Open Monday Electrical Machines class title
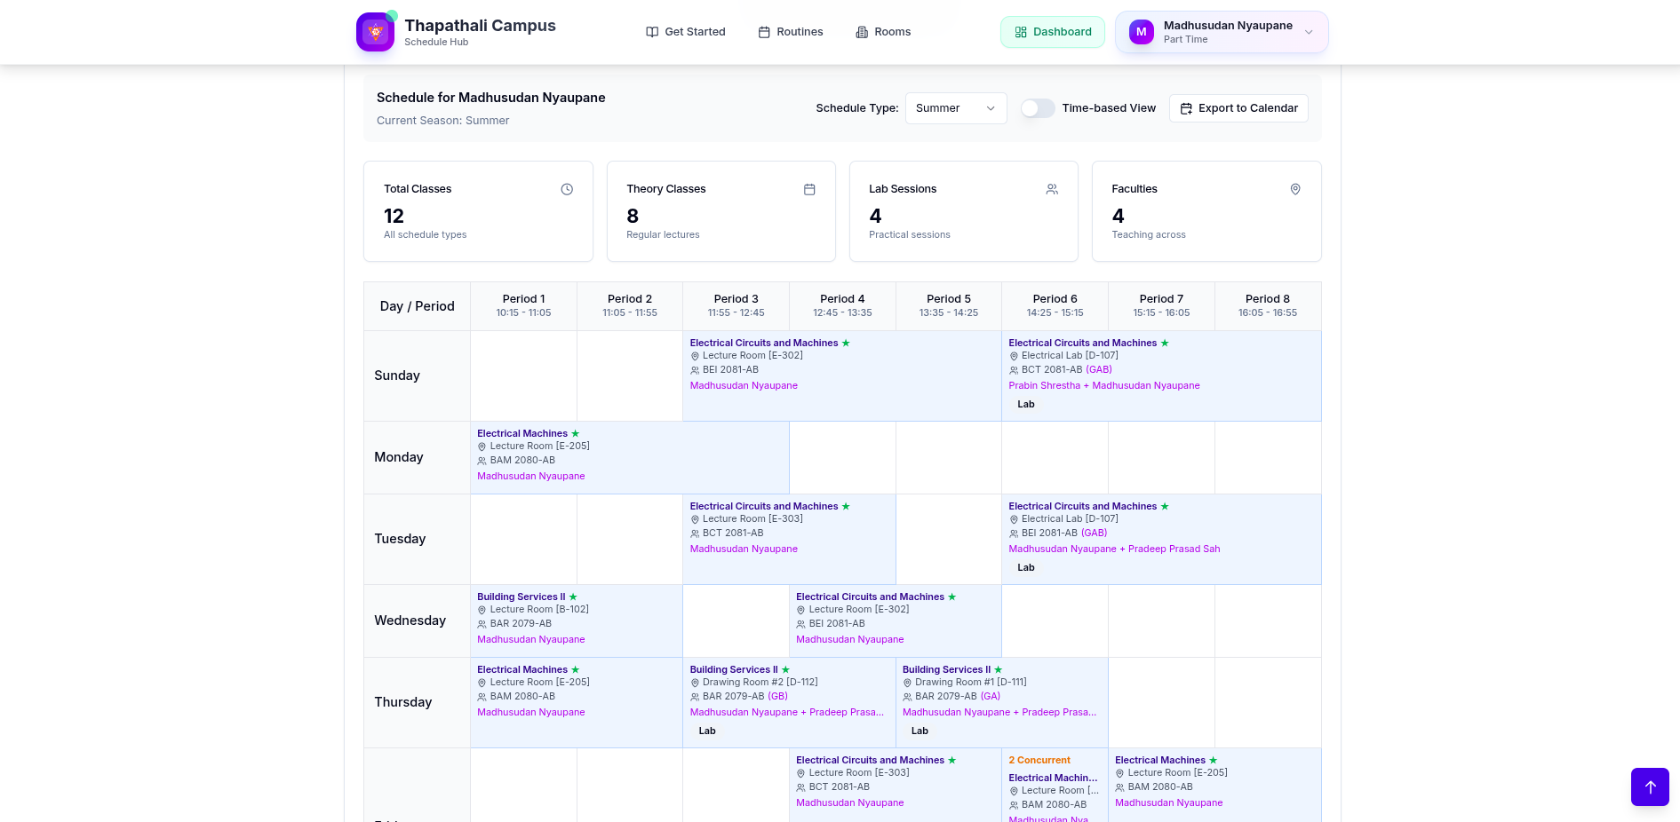Viewport: 1680px width, 822px height. click(522, 433)
